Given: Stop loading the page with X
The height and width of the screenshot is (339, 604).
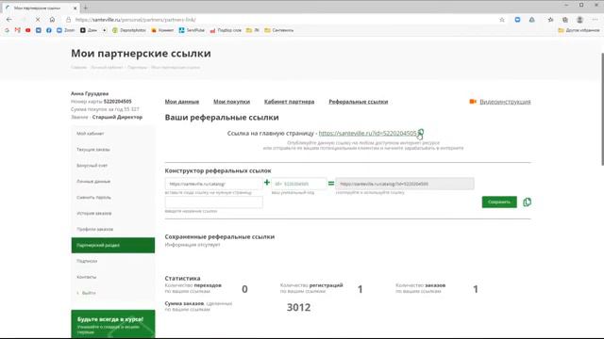Looking at the screenshot, I should point(38,20).
